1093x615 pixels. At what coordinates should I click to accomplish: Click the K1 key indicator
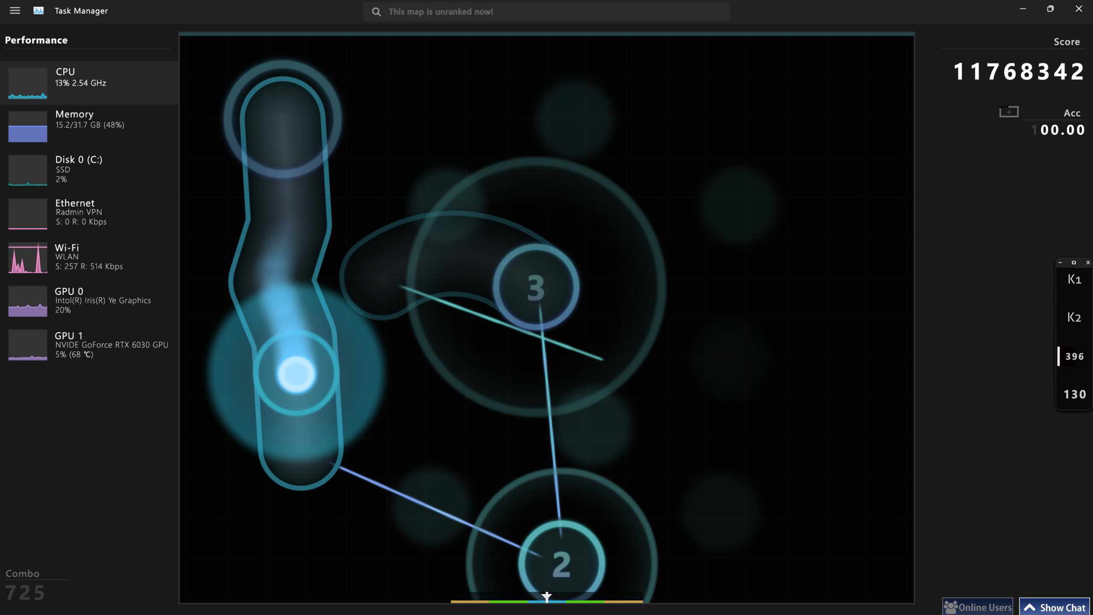click(1074, 280)
